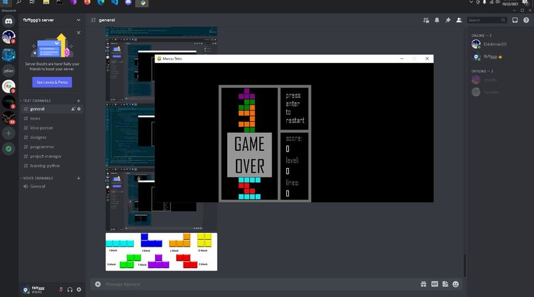Click create invite icon on general channel
Viewport: 534px width, 297px height.
click(74, 109)
